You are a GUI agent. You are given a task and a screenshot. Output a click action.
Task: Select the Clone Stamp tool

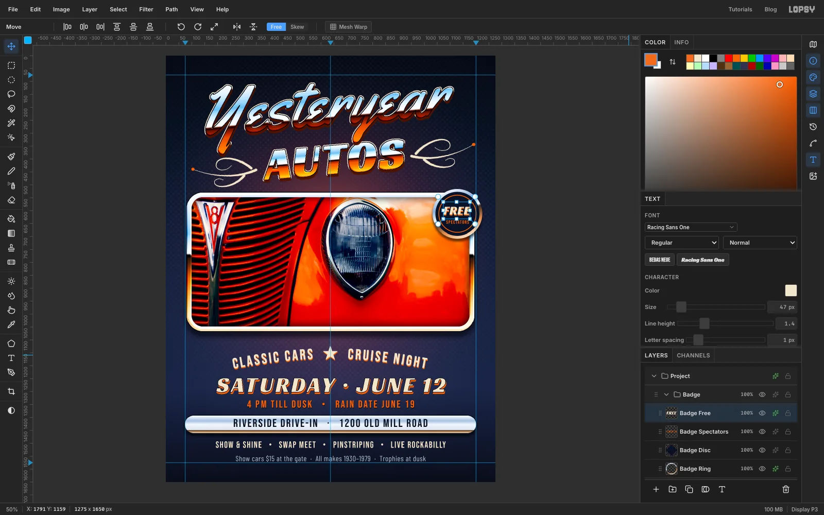click(11, 248)
